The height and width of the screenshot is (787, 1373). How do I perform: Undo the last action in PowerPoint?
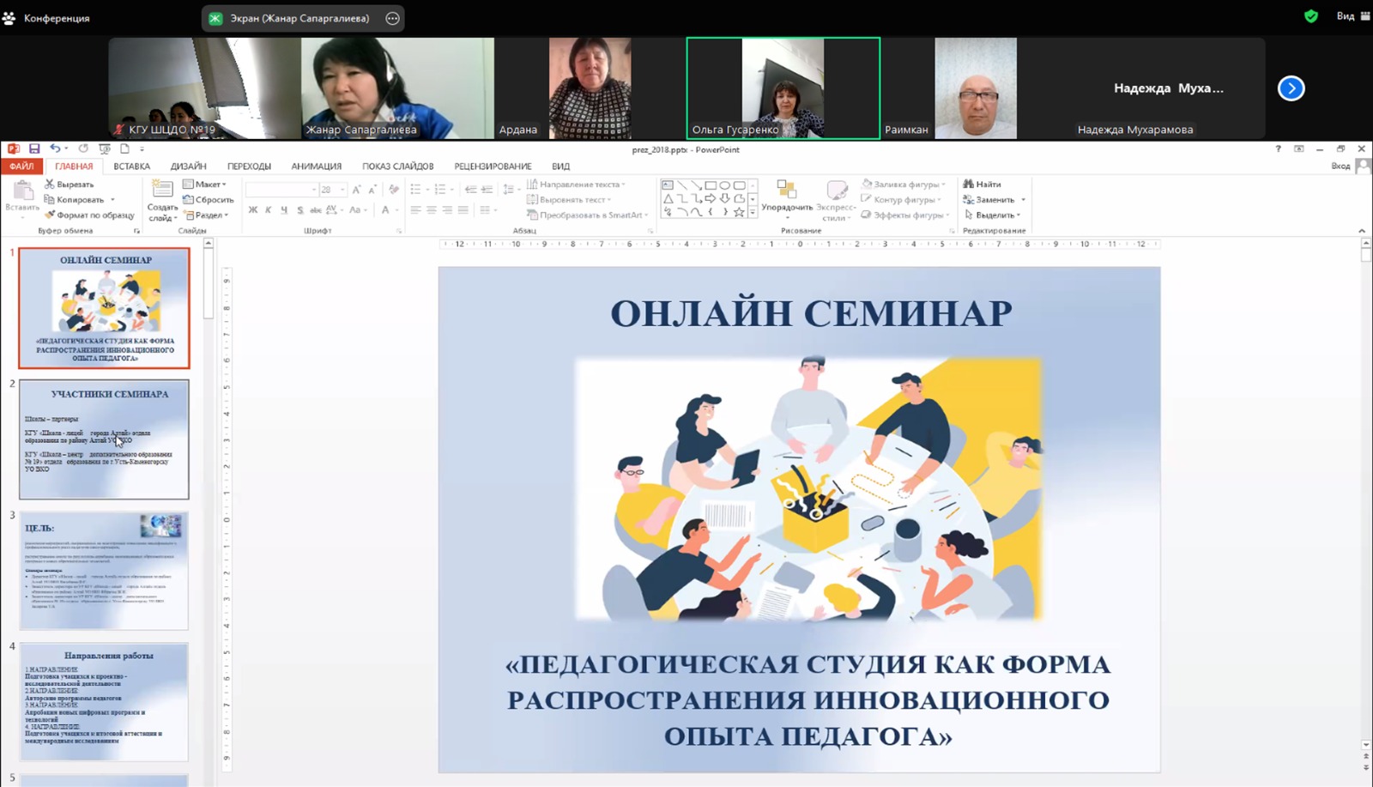tap(55, 149)
